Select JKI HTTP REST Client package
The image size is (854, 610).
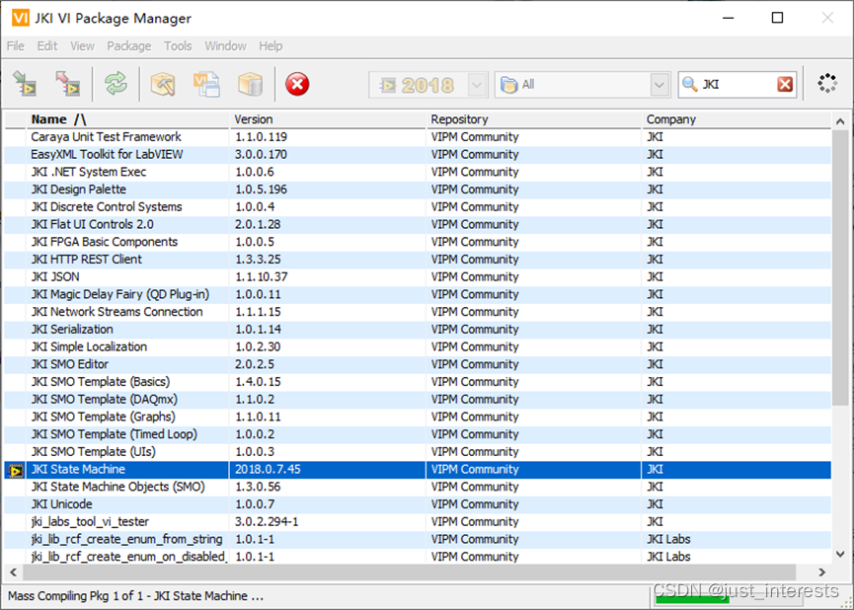[418, 260]
